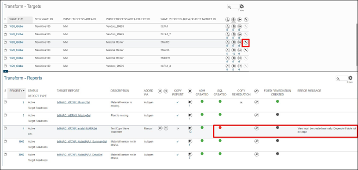The height and width of the screenshot is (170, 358).
Task: Click the export icon in Targets column header
Action: (x=240, y=19)
